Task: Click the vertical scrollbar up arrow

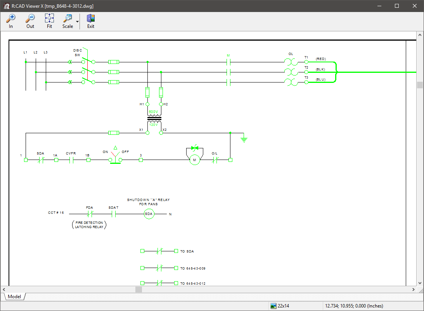Action: (420, 34)
